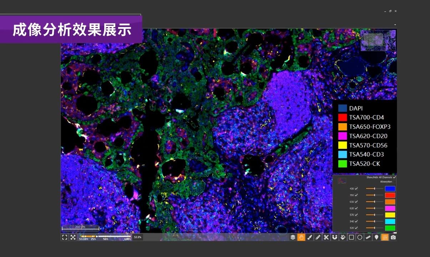Viewport: 430px width, 257px height.
Task: Select the scissors cut tool
Action: pyautogui.click(x=326, y=237)
